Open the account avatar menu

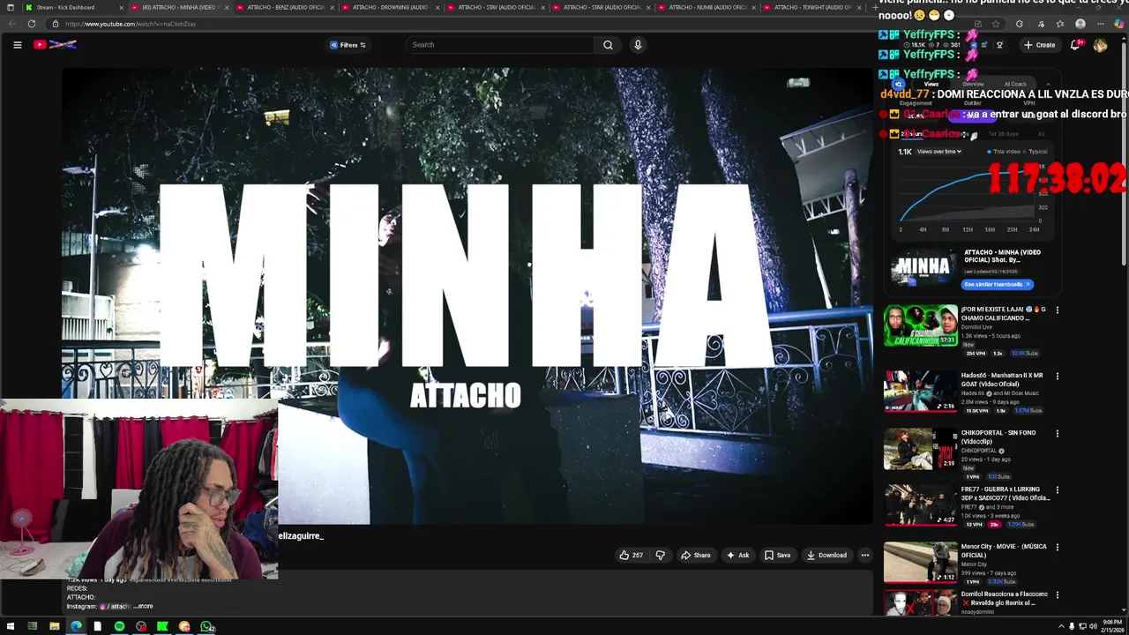click(x=1100, y=45)
